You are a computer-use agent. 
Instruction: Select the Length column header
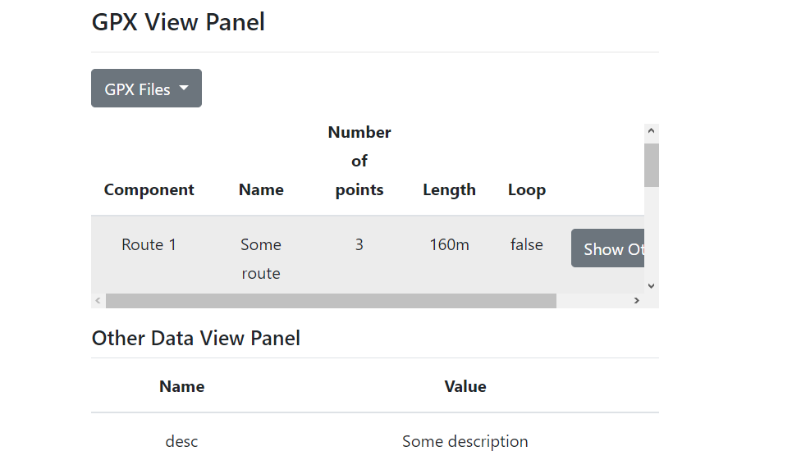click(449, 189)
